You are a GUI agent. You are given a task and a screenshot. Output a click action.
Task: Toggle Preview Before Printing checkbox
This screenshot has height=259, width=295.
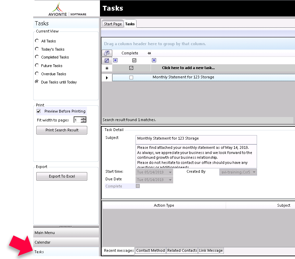tap(39, 111)
